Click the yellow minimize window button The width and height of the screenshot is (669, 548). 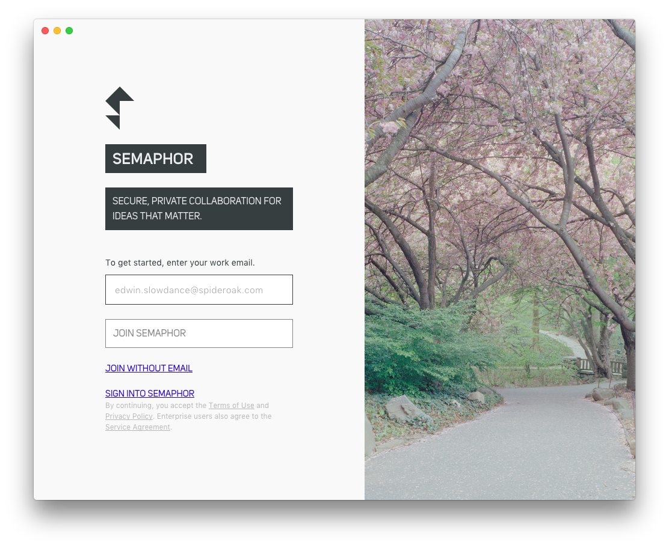tap(57, 30)
